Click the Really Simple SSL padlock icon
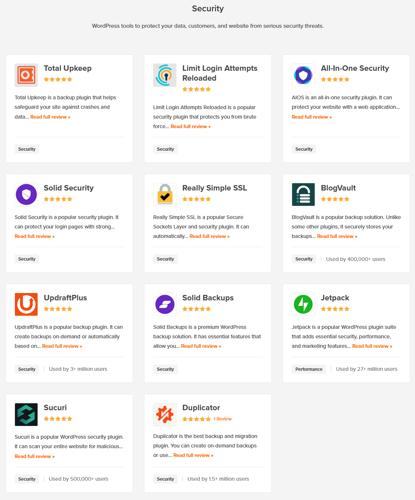Image resolution: width=415 pixels, height=500 pixels. pyautogui.click(x=165, y=195)
